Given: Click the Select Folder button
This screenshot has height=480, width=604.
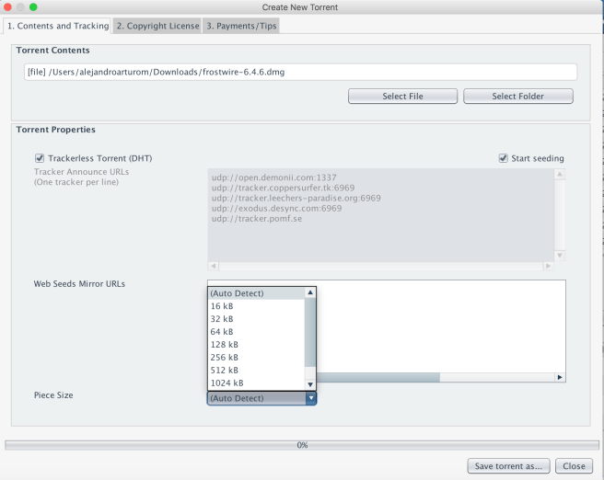Looking at the screenshot, I should (517, 97).
